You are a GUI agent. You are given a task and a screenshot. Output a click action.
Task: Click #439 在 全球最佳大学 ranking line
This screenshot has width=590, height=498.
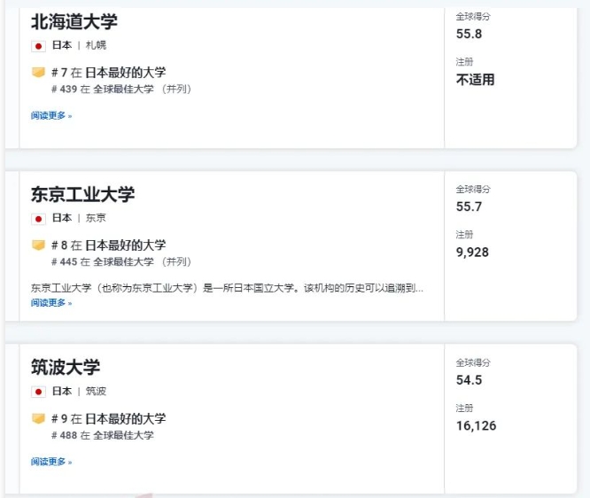coord(121,89)
